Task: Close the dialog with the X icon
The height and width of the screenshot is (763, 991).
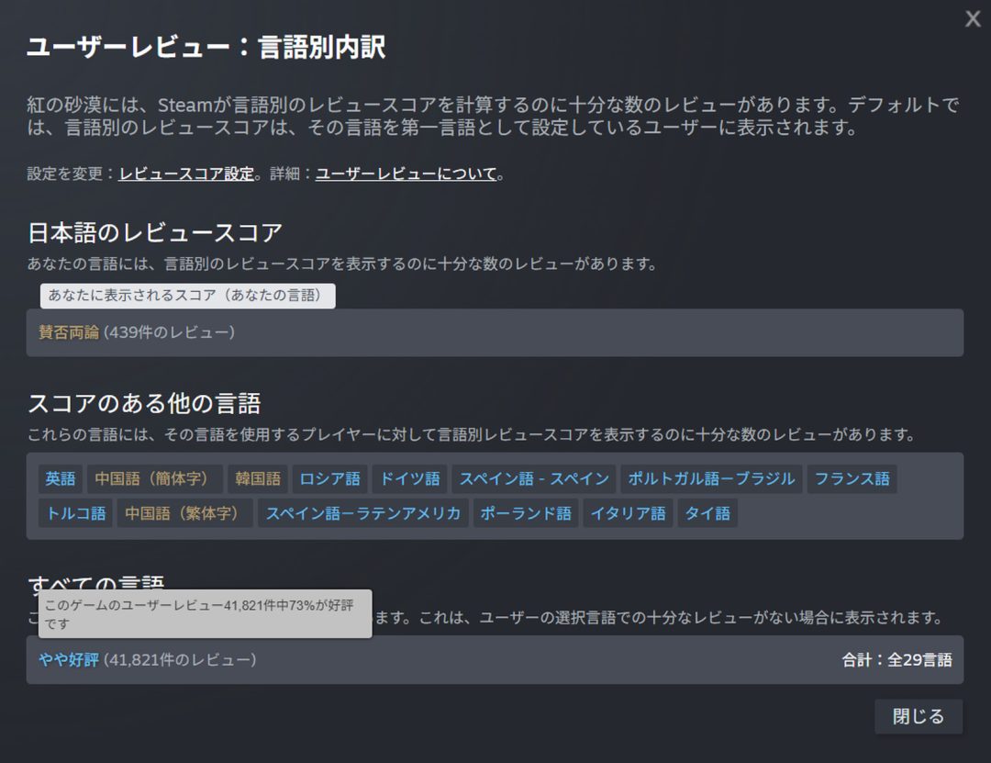Action: [973, 19]
